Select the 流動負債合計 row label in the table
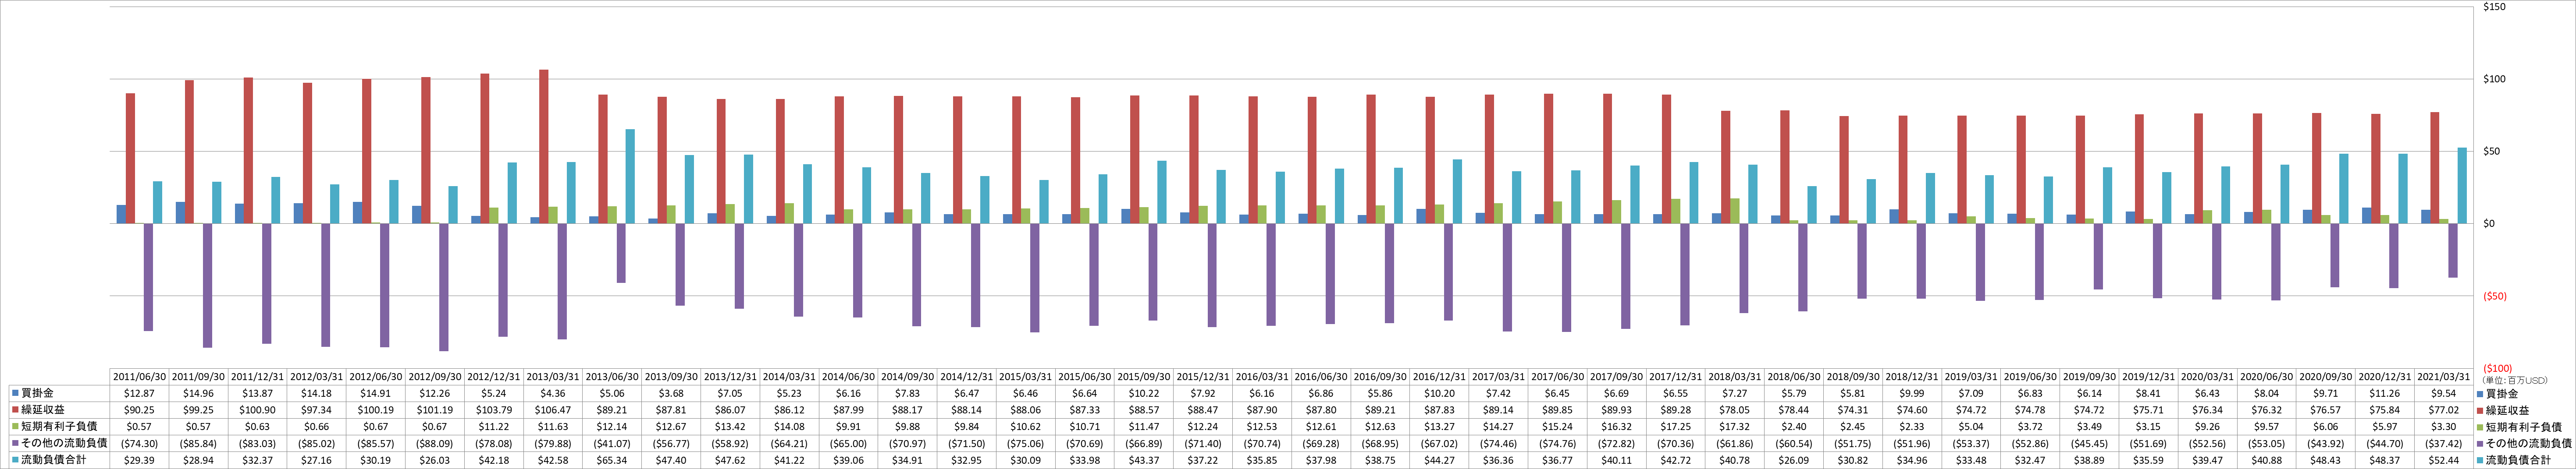Screen dimensions: 2576x469 click(54, 460)
